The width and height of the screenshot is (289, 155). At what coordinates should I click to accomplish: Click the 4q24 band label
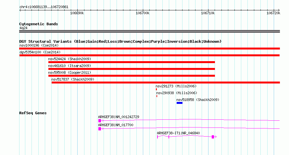click(23, 28)
